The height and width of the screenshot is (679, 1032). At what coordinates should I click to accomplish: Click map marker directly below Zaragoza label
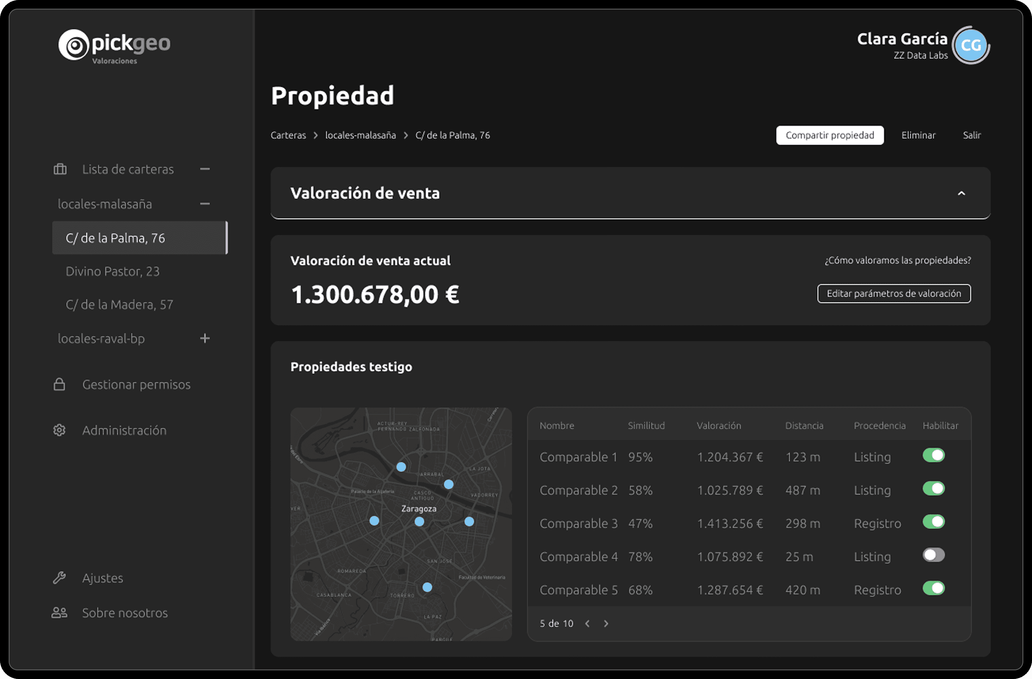419,521
